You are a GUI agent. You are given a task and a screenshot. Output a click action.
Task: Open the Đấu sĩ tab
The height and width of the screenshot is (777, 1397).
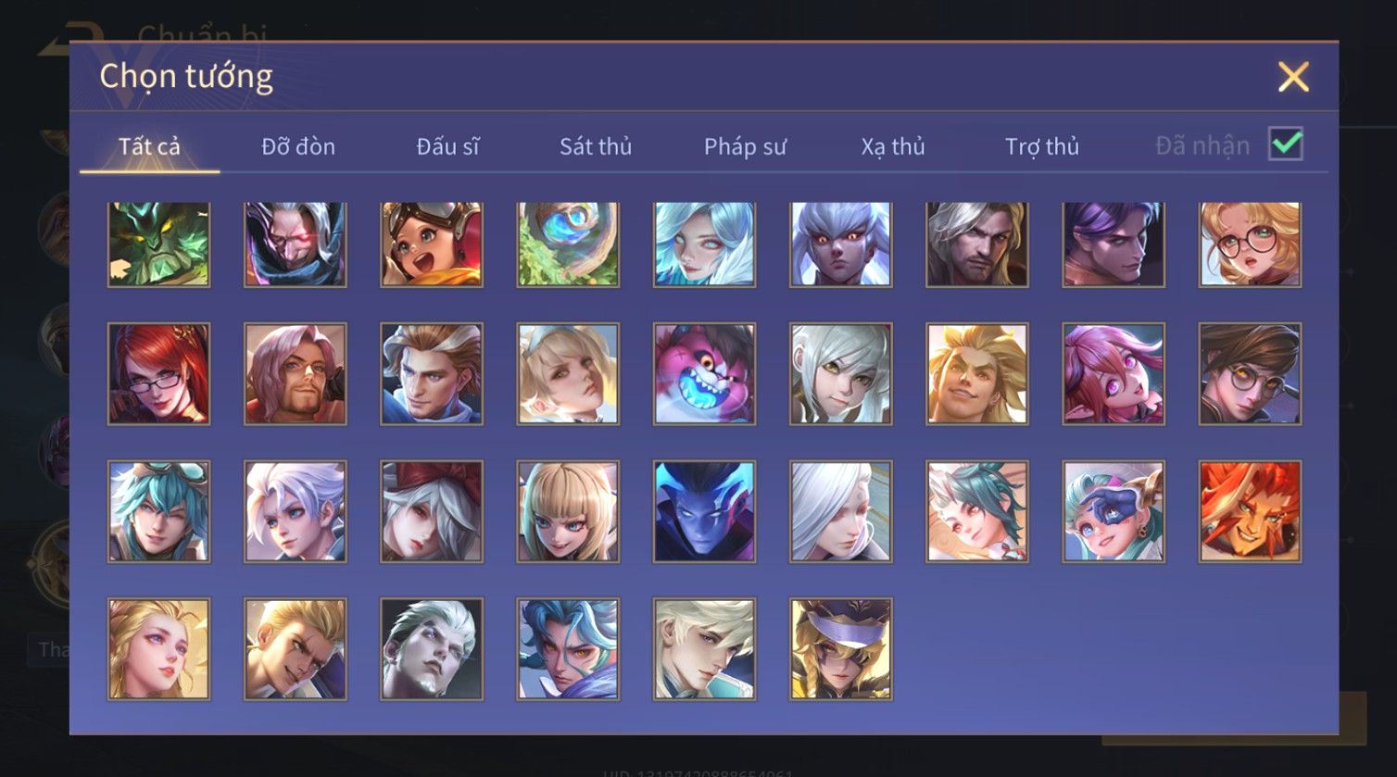447,146
